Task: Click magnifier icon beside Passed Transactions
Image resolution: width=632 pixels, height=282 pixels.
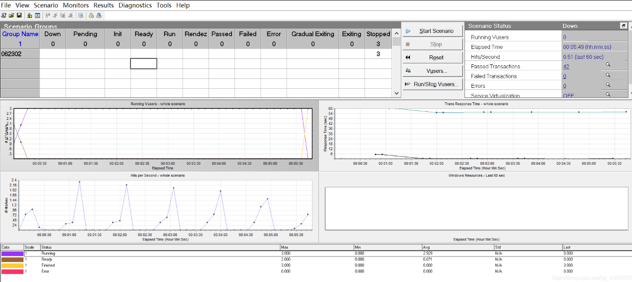Action: [608, 65]
